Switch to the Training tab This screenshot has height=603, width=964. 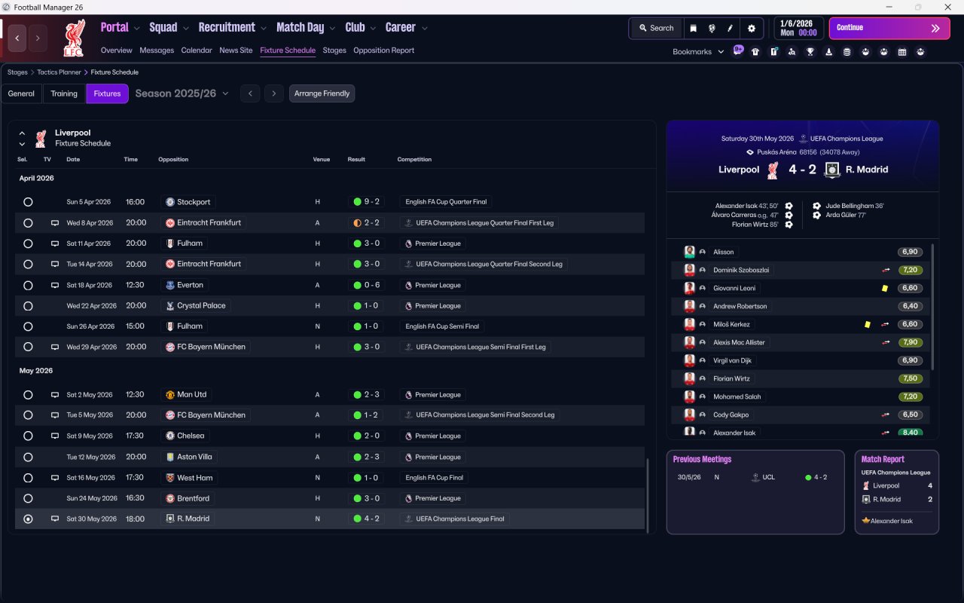[64, 93]
